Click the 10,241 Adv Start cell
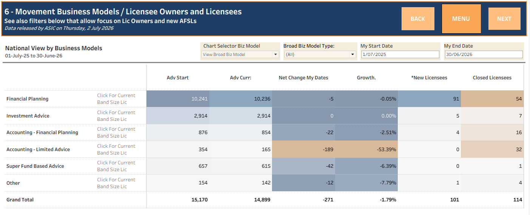This screenshot has height=215, width=530. point(178,99)
